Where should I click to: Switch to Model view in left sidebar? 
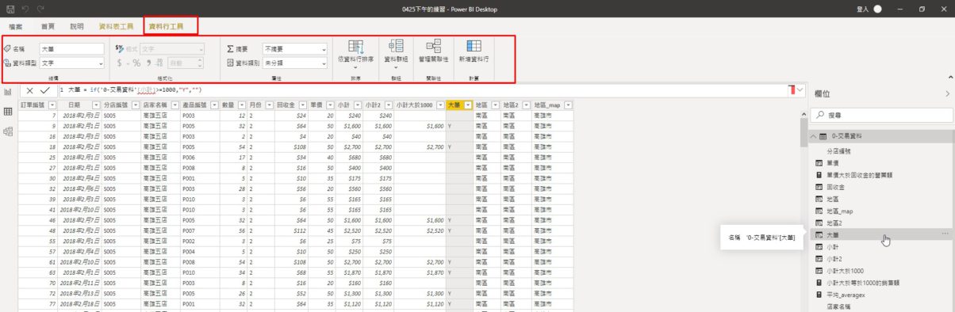coord(8,131)
